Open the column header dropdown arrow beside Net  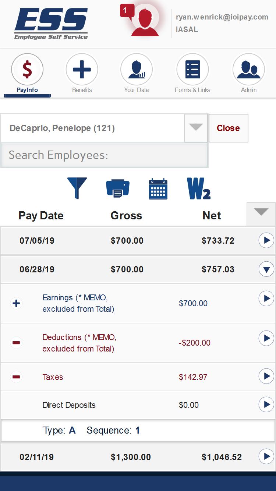[x=261, y=213]
